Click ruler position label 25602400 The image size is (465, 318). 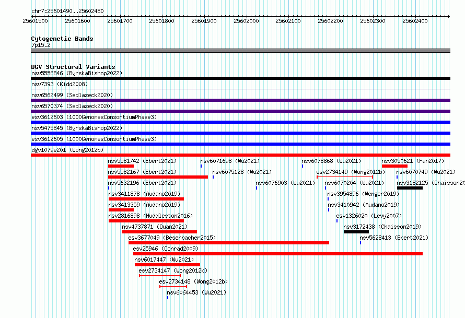(x=415, y=21)
